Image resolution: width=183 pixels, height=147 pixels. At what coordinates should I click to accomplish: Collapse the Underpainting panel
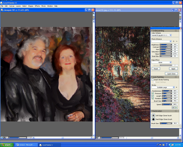(x=152, y=31)
